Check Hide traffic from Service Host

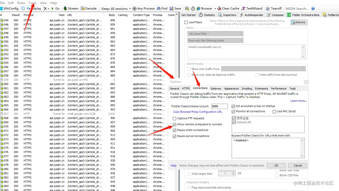pos(257,75)
